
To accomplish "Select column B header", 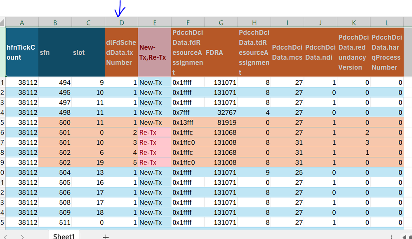I will [x=55, y=23].
